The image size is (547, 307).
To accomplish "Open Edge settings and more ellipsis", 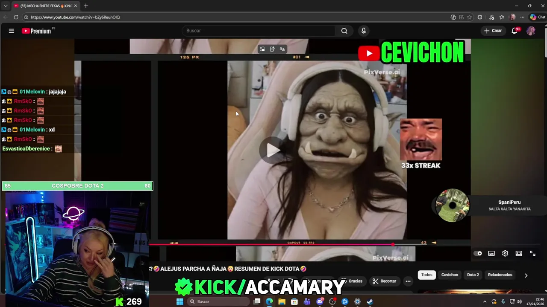I will [x=522, y=17].
